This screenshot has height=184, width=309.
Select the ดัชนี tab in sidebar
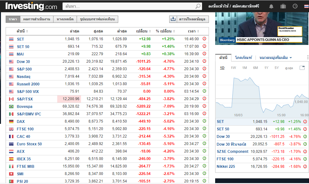223,58
